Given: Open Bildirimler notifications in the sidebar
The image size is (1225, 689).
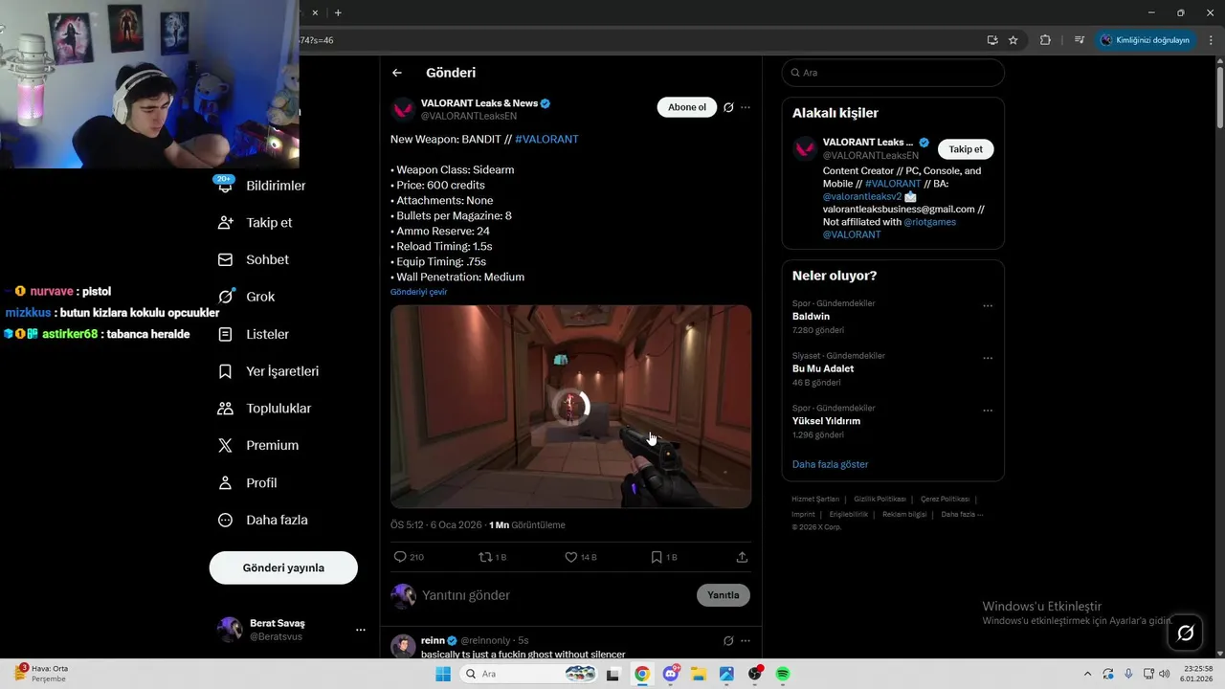Looking at the screenshot, I should pyautogui.click(x=262, y=186).
